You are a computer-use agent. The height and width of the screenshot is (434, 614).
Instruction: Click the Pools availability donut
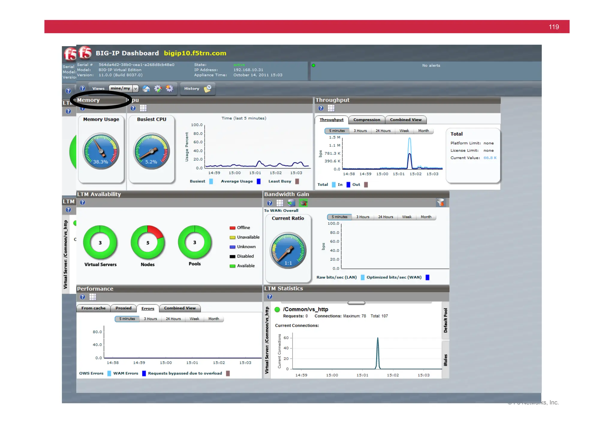click(195, 242)
